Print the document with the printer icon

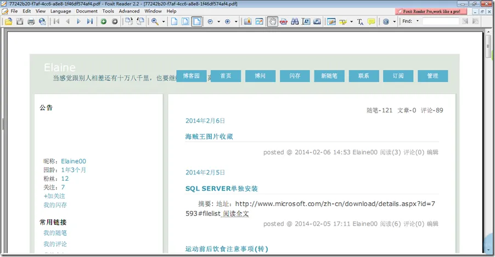tap(31, 21)
